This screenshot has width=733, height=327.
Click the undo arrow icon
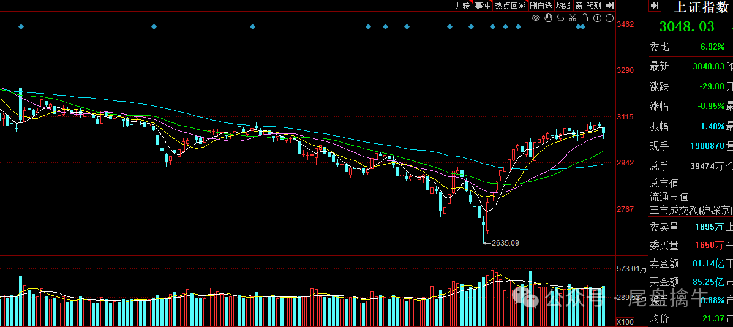point(560,18)
